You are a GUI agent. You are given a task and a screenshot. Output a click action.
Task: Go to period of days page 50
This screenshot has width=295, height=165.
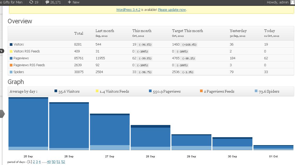(x=54, y=162)
